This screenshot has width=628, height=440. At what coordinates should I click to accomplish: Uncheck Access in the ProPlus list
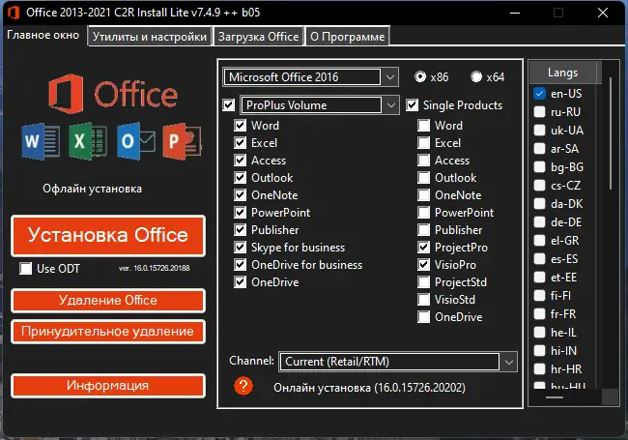point(240,161)
